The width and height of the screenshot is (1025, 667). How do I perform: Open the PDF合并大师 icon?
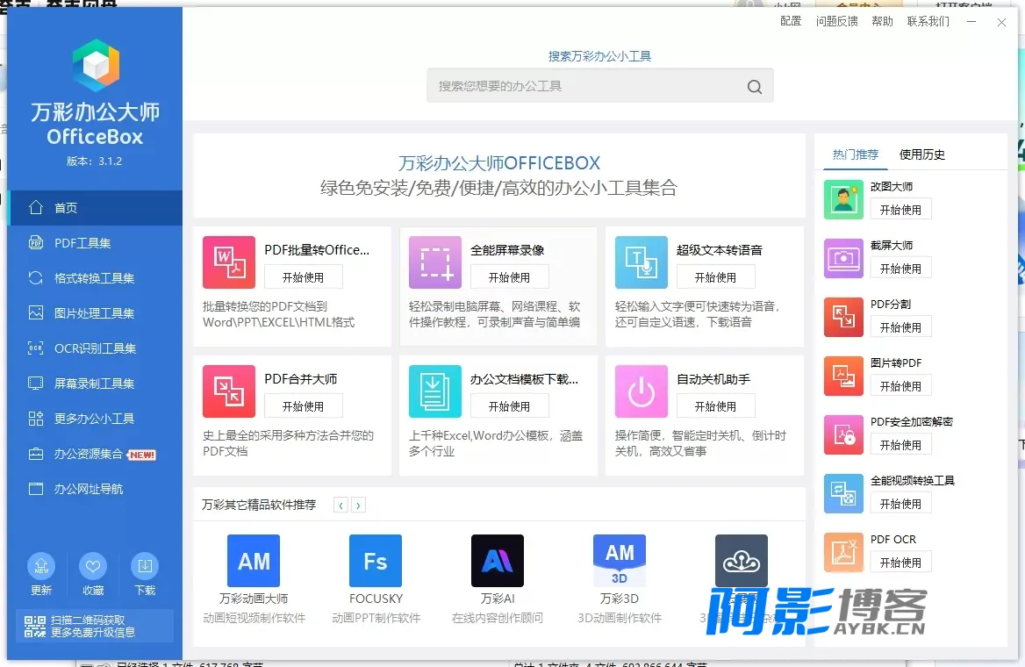click(229, 391)
